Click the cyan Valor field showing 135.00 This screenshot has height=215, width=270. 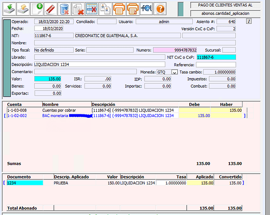tap(48, 79)
